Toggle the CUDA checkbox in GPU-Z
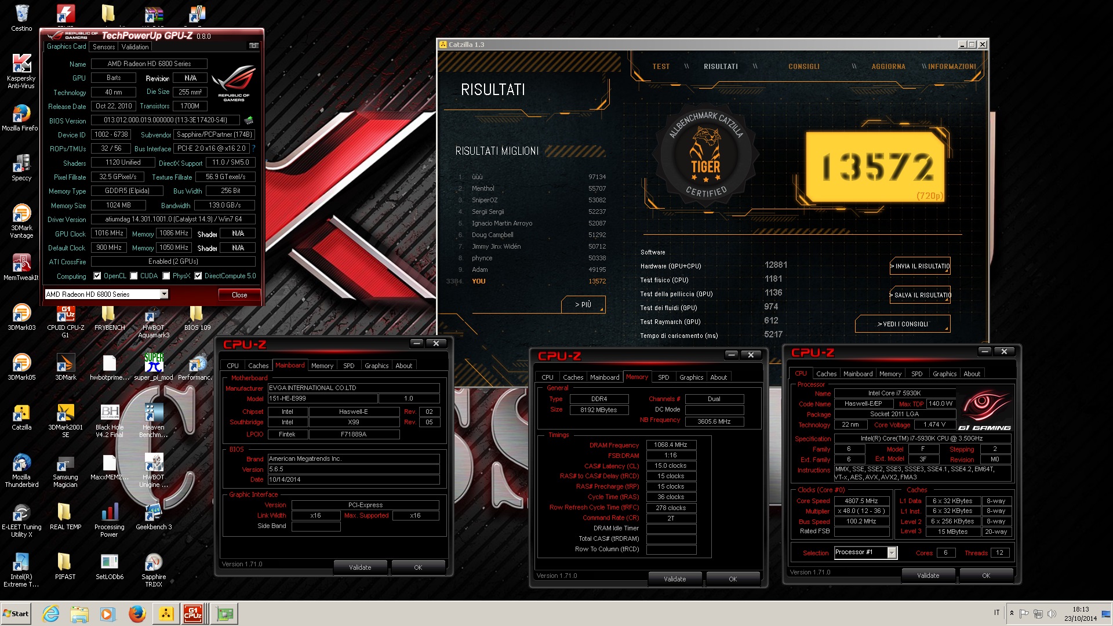This screenshot has width=1113, height=626. click(x=134, y=276)
